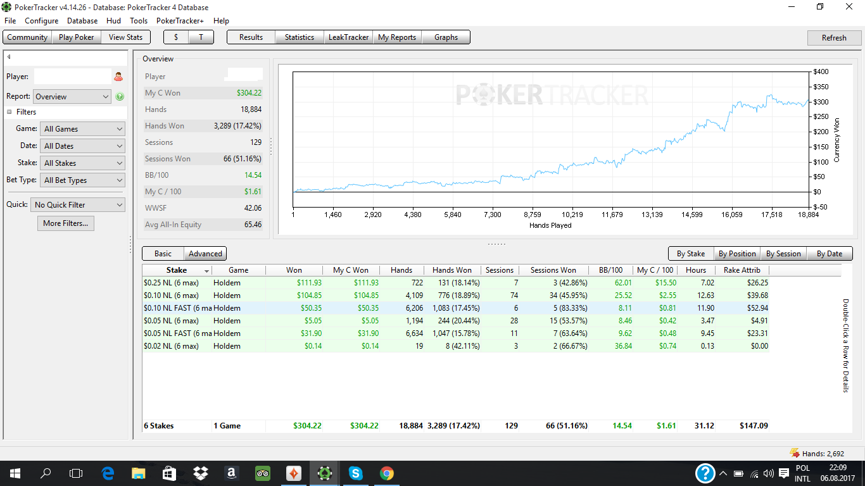Click the More Filters... button
The width and height of the screenshot is (865, 486).
point(66,223)
